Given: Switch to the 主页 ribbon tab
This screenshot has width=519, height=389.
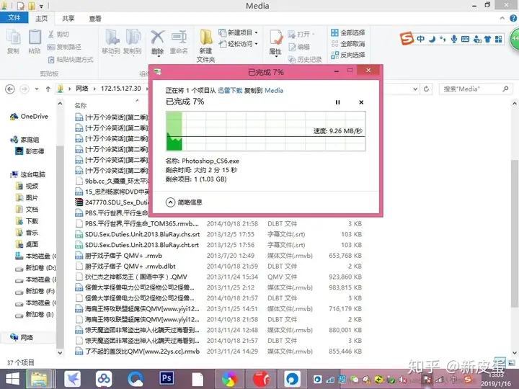Looking at the screenshot, I should pos(42,19).
